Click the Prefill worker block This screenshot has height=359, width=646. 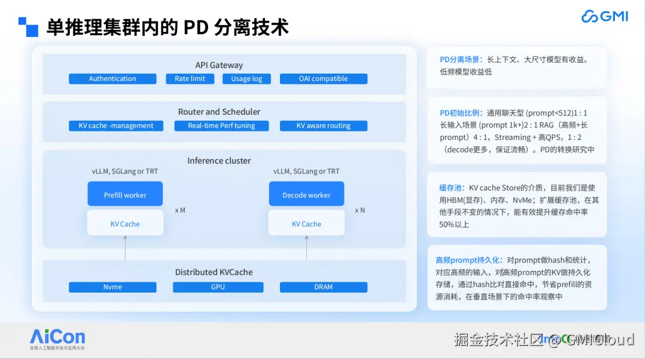point(125,193)
